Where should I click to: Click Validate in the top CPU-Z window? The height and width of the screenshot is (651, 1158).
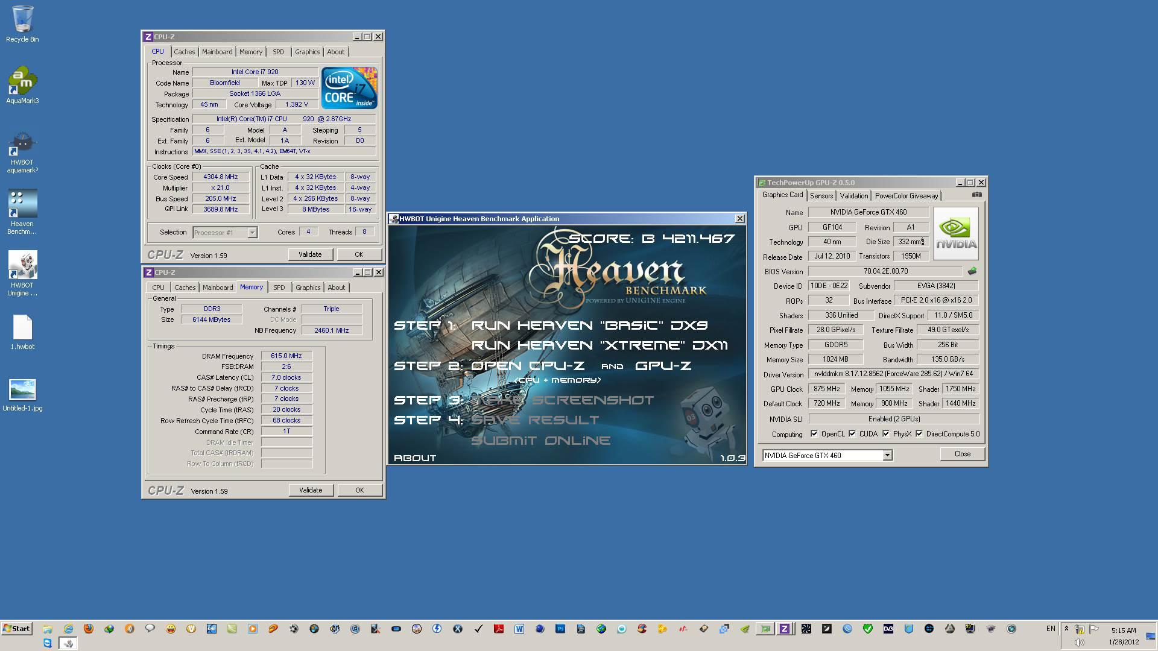(x=310, y=254)
